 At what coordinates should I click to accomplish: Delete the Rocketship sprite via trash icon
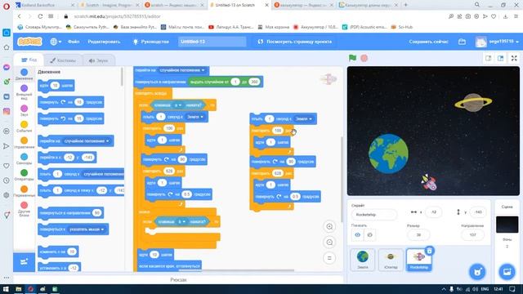(430, 251)
